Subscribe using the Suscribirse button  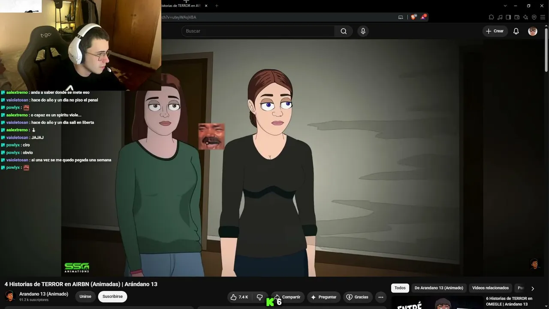[x=112, y=297]
